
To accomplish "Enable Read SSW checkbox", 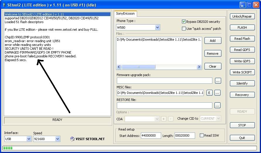I will (202, 135).
